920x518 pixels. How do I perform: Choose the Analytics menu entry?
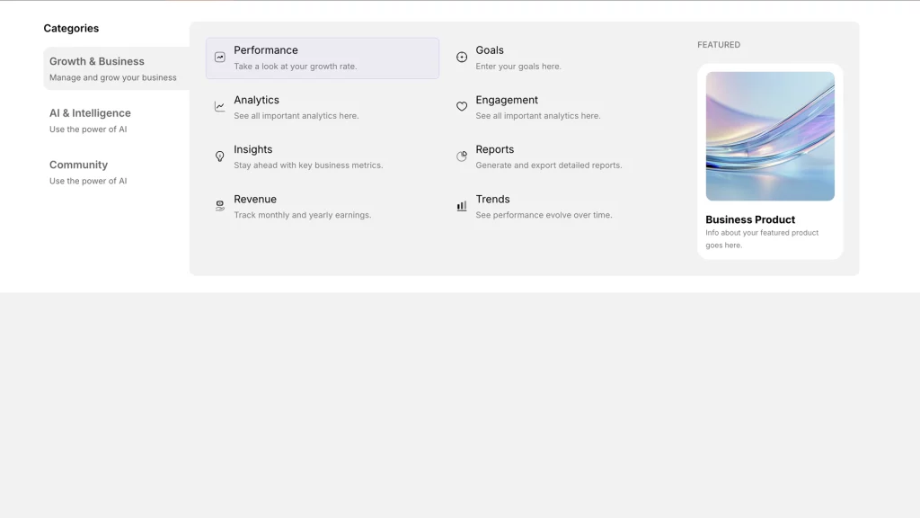[x=257, y=100]
